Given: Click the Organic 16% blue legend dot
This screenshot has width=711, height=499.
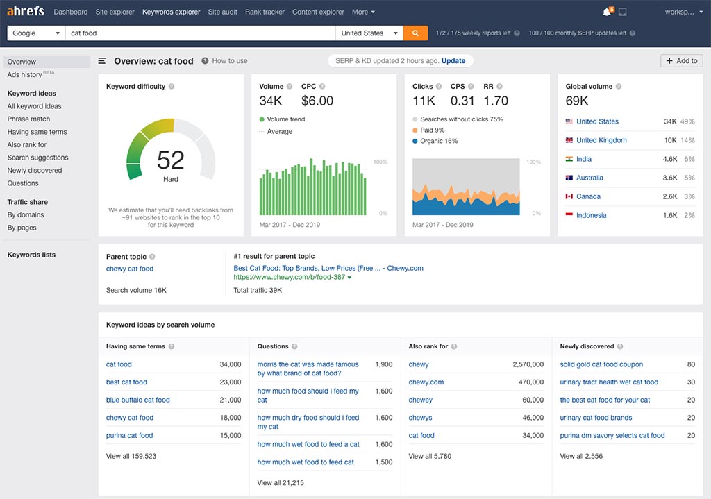Looking at the screenshot, I should pos(415,141).
